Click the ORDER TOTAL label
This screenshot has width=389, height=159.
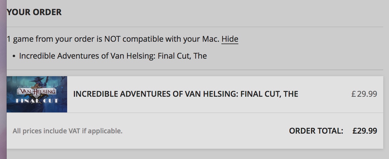pos(316,131)
